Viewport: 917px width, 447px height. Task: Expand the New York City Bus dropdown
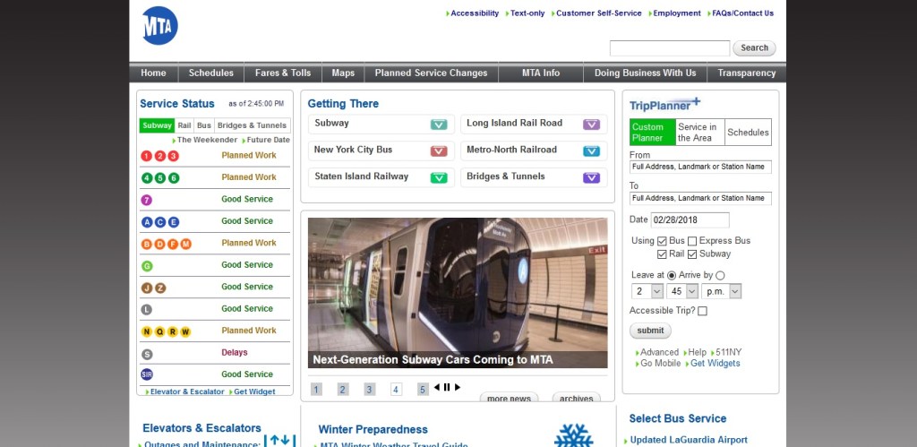439,151
